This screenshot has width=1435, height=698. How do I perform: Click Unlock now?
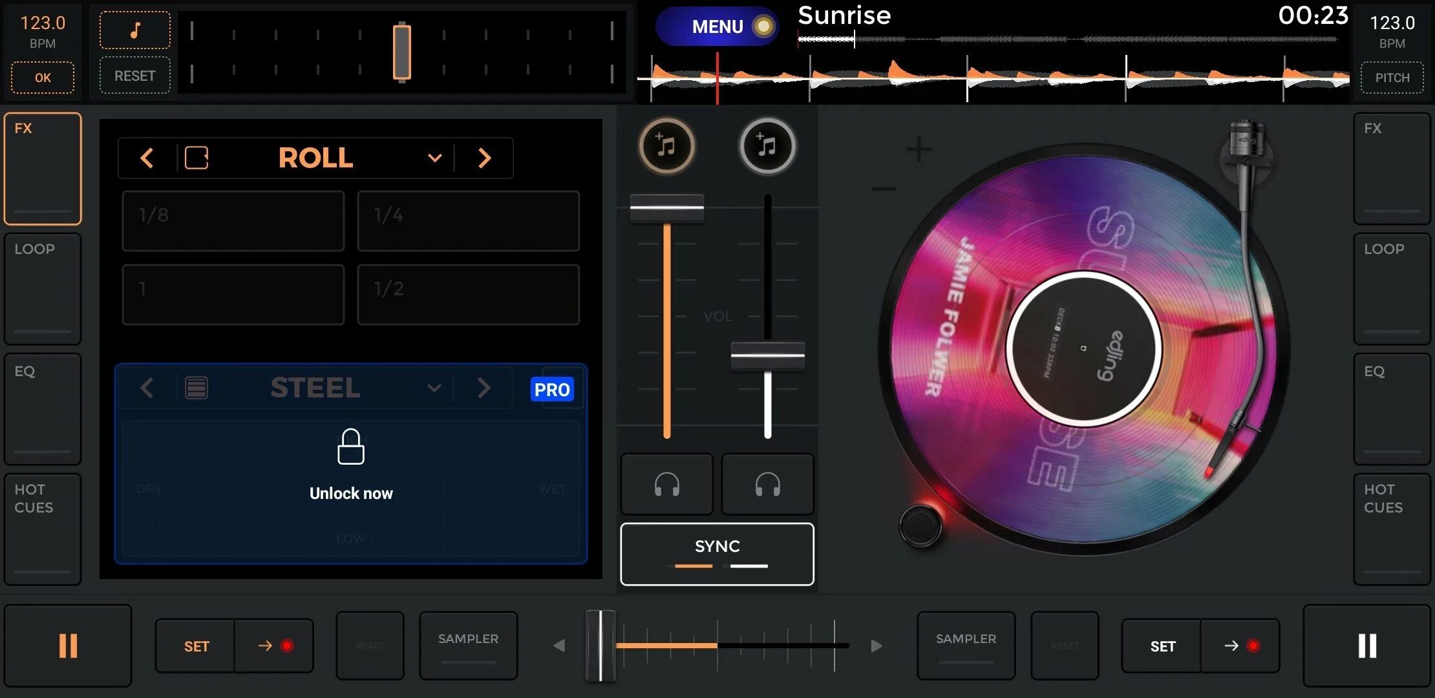[351, 493]
